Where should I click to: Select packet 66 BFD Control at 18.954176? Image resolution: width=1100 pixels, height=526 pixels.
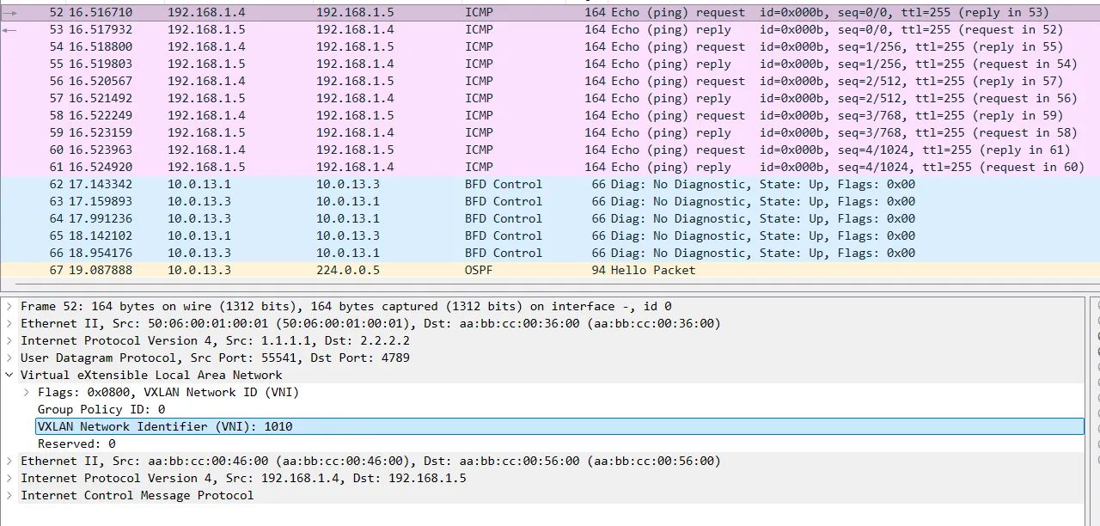pos(550,254)
